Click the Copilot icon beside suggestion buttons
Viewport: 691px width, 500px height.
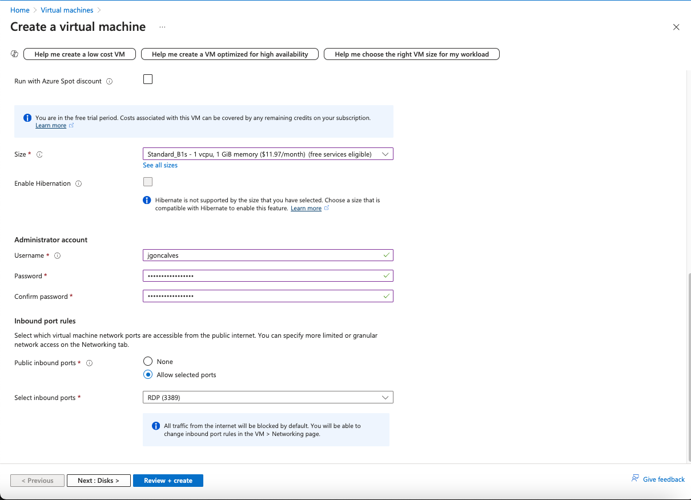[15, 54]
